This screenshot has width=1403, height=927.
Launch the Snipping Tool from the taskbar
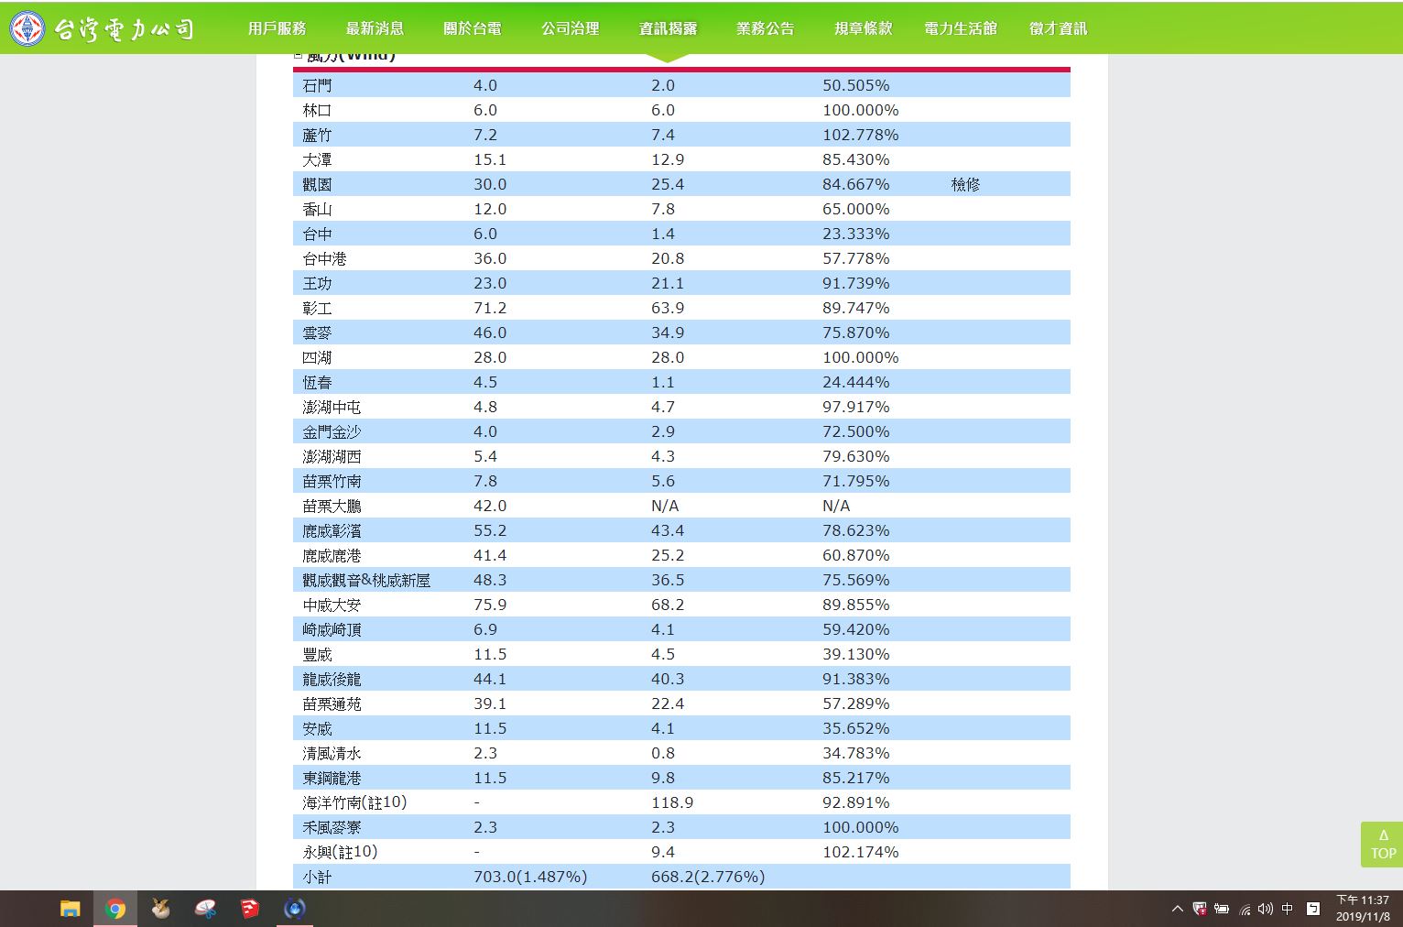tap(205, 909)
